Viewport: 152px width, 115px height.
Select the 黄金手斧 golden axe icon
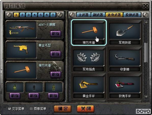[x=89, y=84]
